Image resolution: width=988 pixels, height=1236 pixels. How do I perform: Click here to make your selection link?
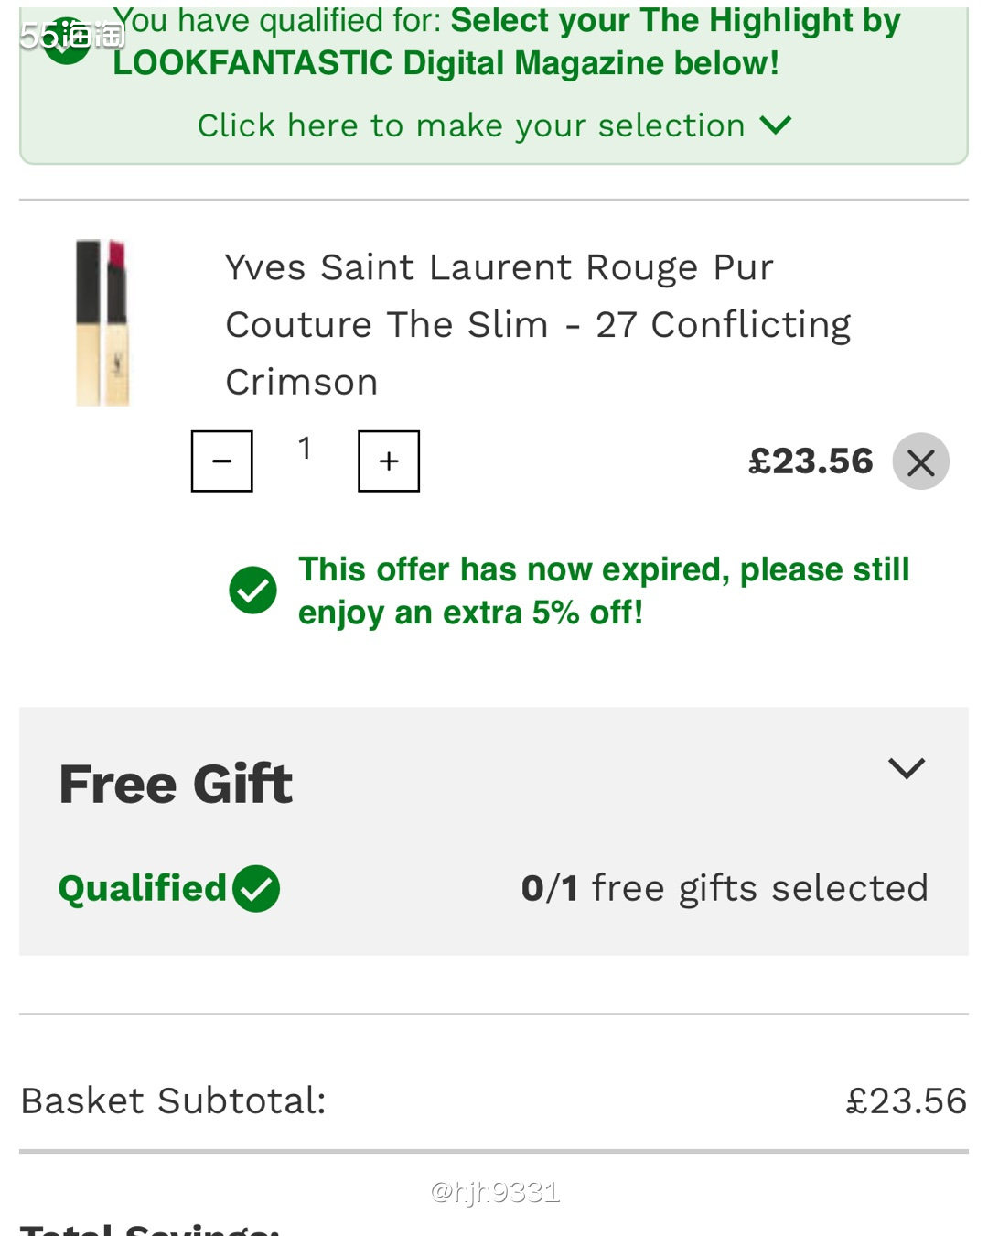coord(471,125)
